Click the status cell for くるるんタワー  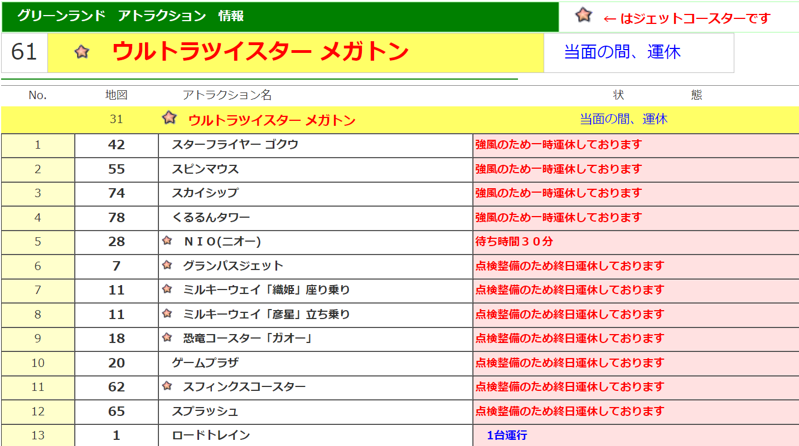pos(636,218)
